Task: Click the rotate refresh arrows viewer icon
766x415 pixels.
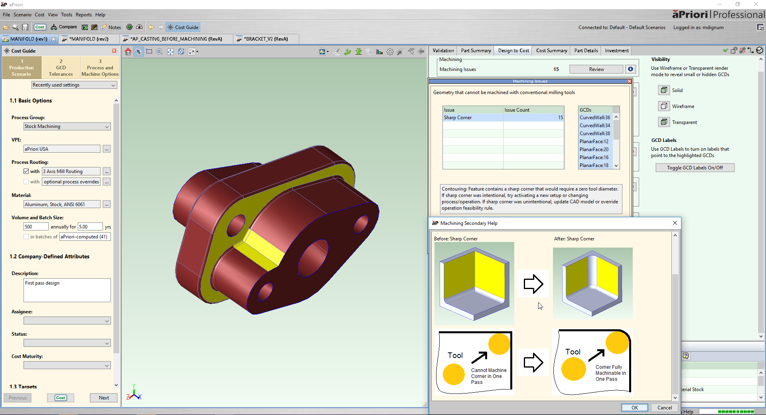Action: [181, 51]
